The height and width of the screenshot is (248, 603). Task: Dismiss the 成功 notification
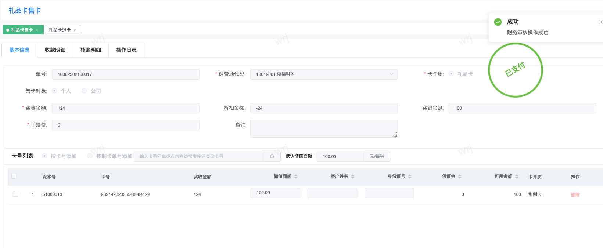tap(600, 22)
